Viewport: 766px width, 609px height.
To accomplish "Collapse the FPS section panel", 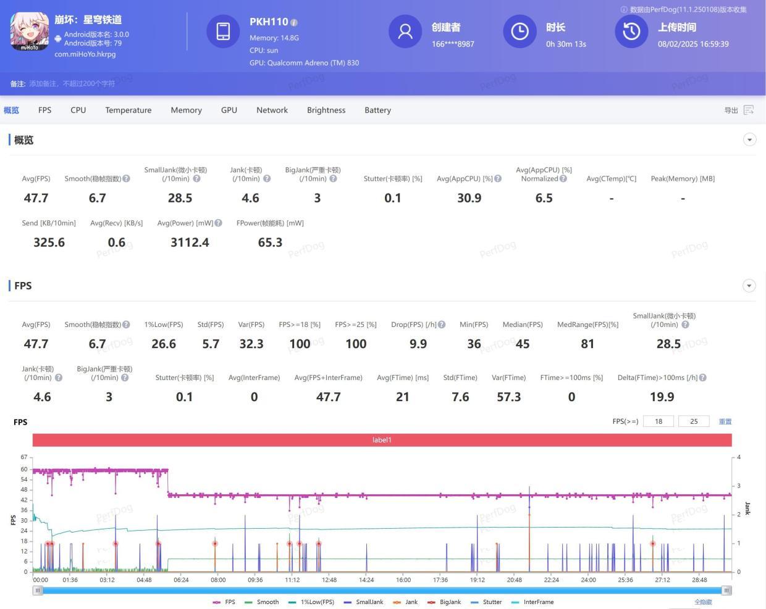I will 749,286.
